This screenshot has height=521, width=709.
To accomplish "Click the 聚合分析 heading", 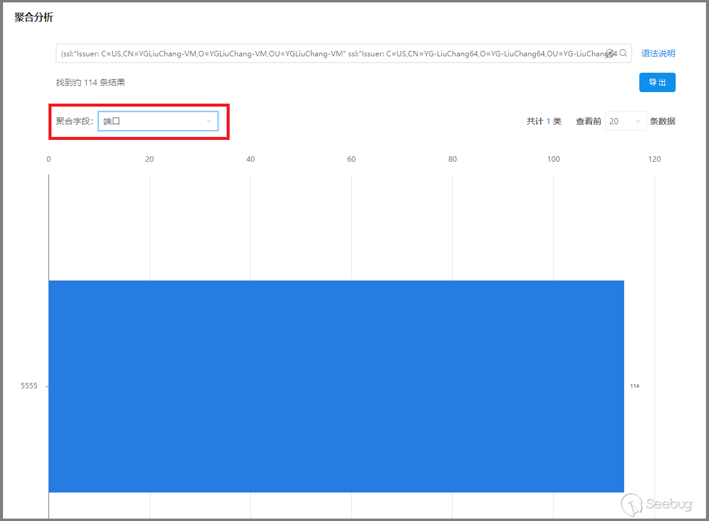I will click(x=33, y=17).
